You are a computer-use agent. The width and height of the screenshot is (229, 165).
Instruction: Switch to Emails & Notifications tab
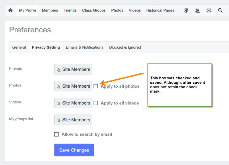[x=84, y=47]
